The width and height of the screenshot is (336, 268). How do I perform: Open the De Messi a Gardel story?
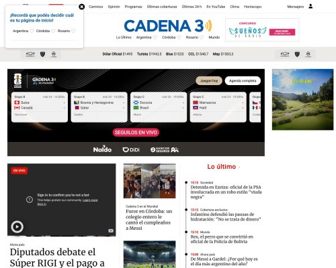point(224,261)
